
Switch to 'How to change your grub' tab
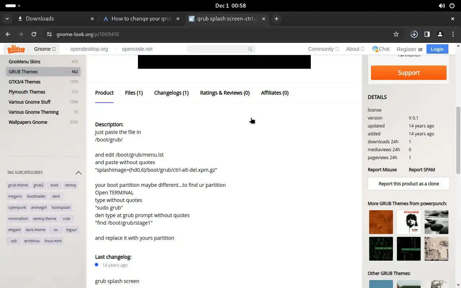(141, 19)
